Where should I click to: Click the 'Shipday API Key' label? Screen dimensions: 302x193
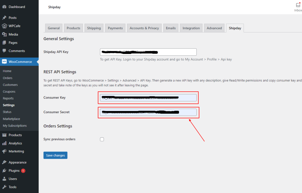click(x=56, y=52)
